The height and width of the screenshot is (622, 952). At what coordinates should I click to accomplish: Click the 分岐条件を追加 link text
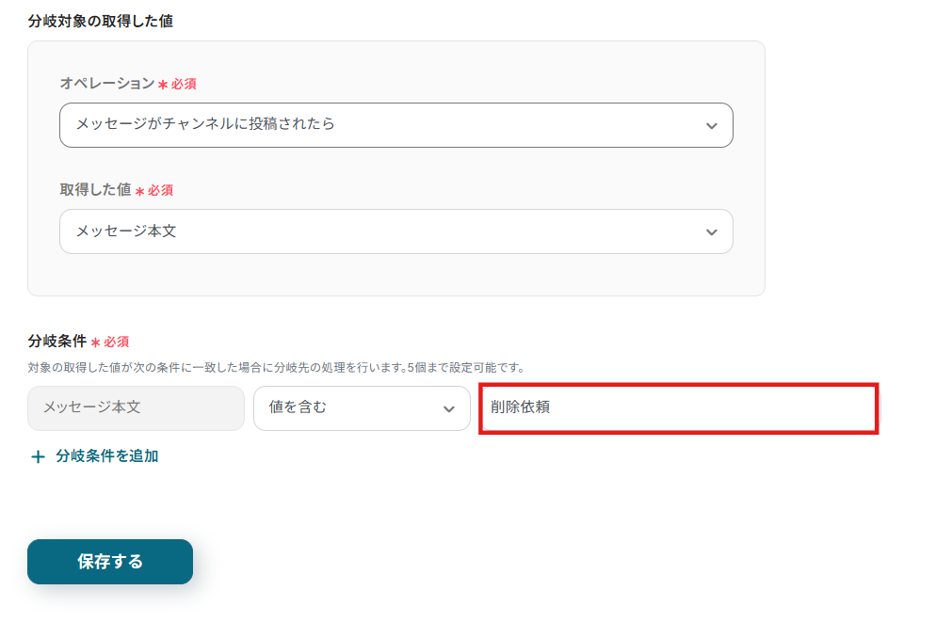click(106, 456)
